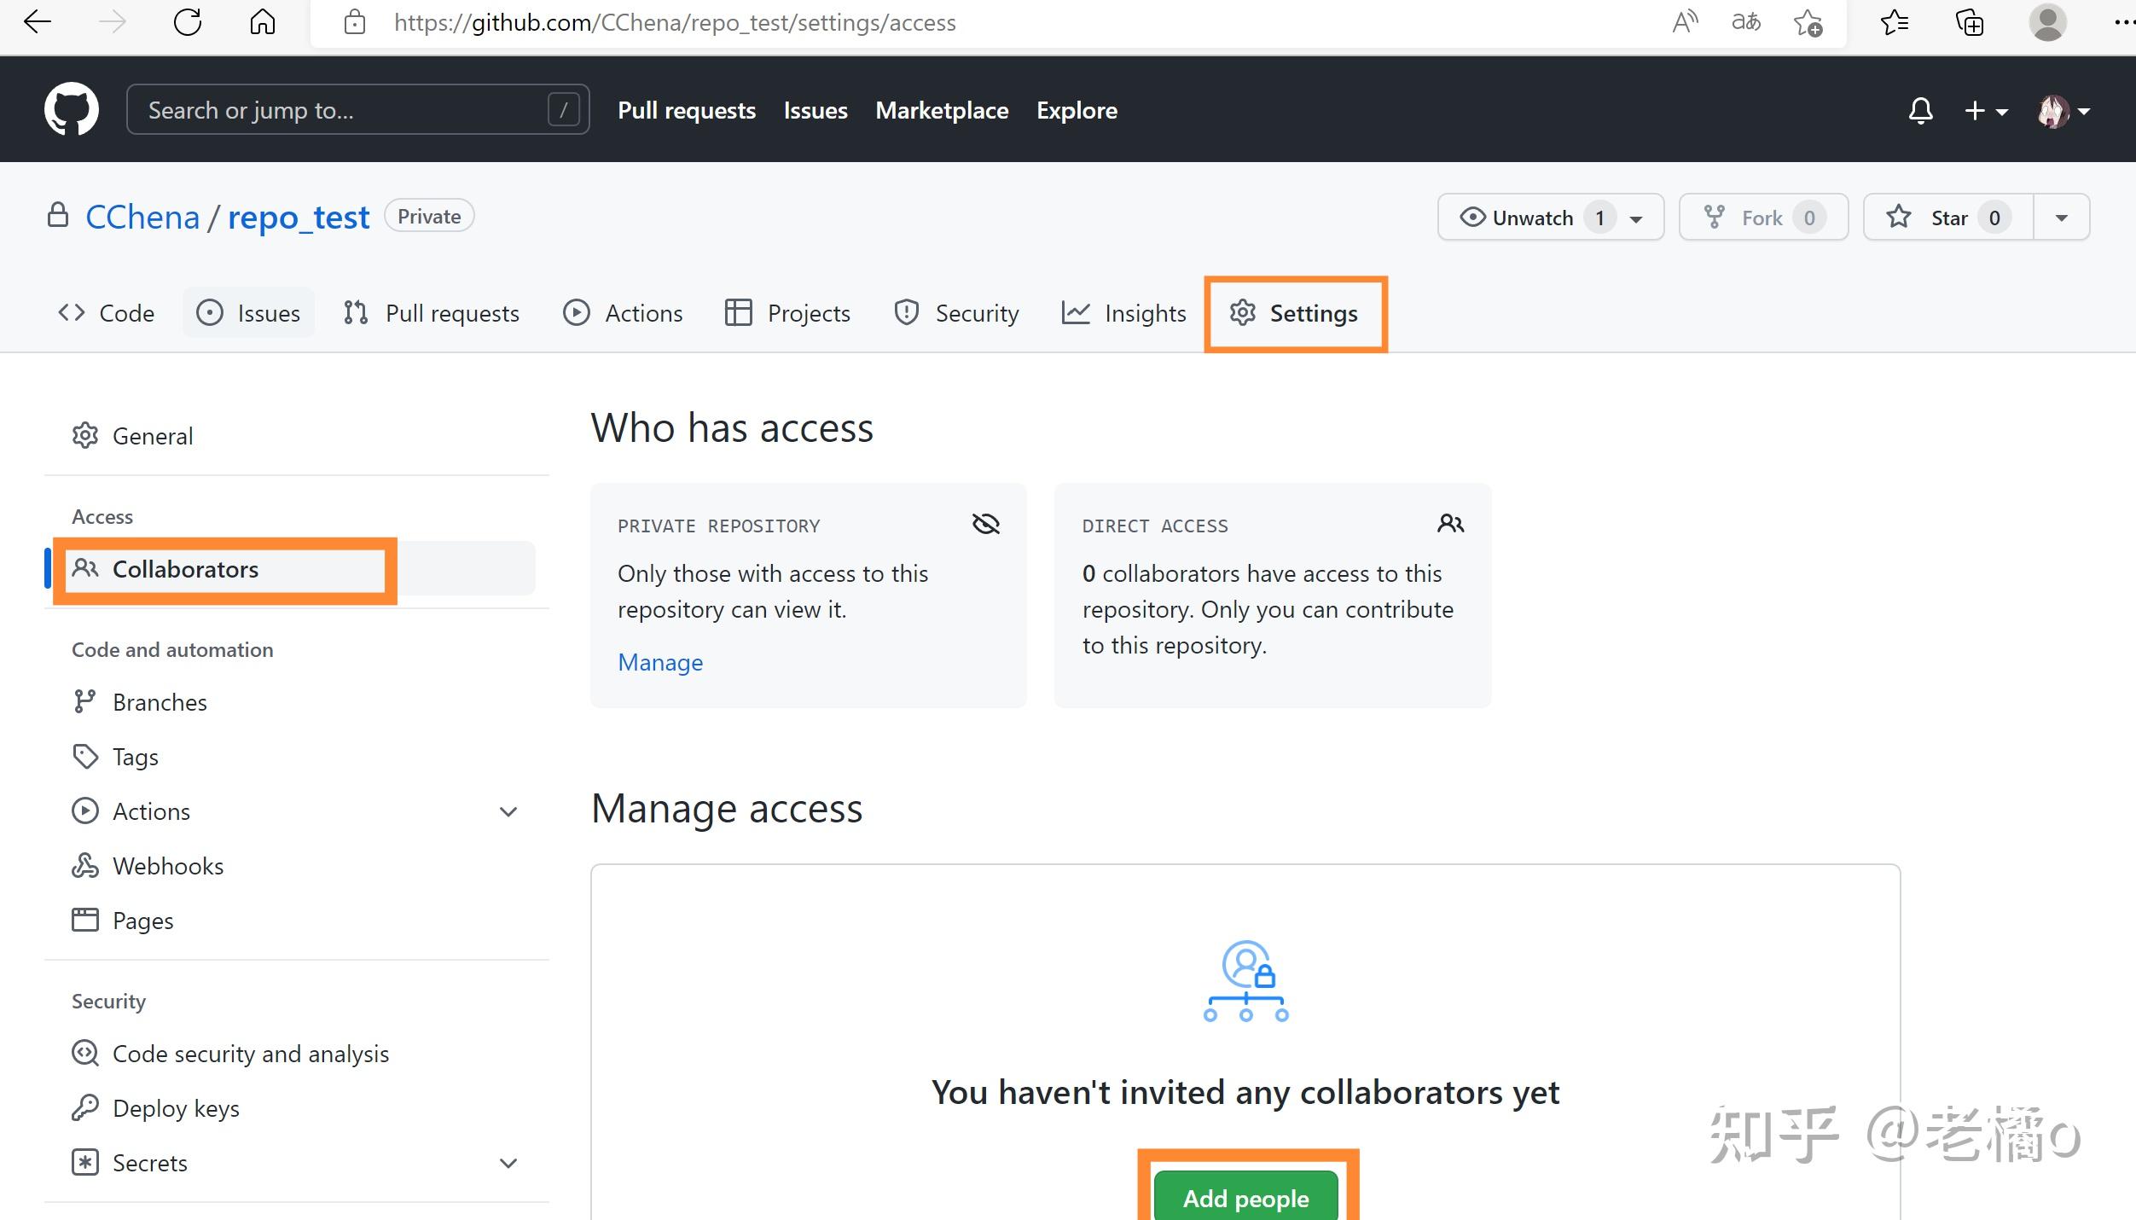
Task: Open the Code tab
Action: point(107,313)
